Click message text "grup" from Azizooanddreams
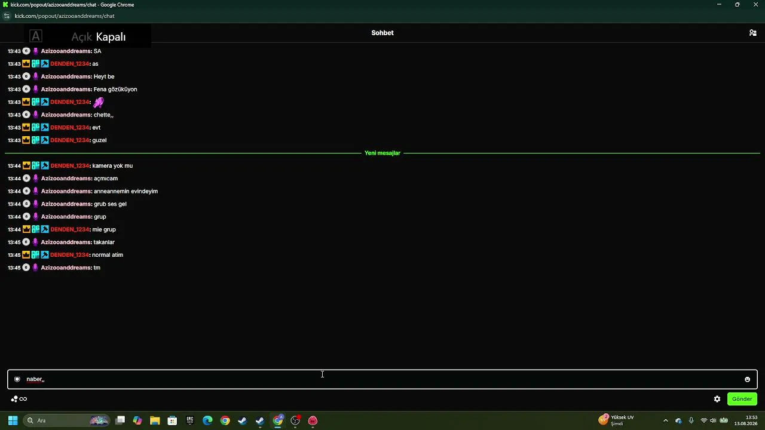The height and width of the screenshot is (430, 765). coord(100,217)
